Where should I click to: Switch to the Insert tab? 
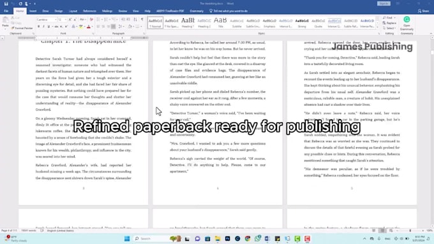pyautogui.click(x=33, y=11)
